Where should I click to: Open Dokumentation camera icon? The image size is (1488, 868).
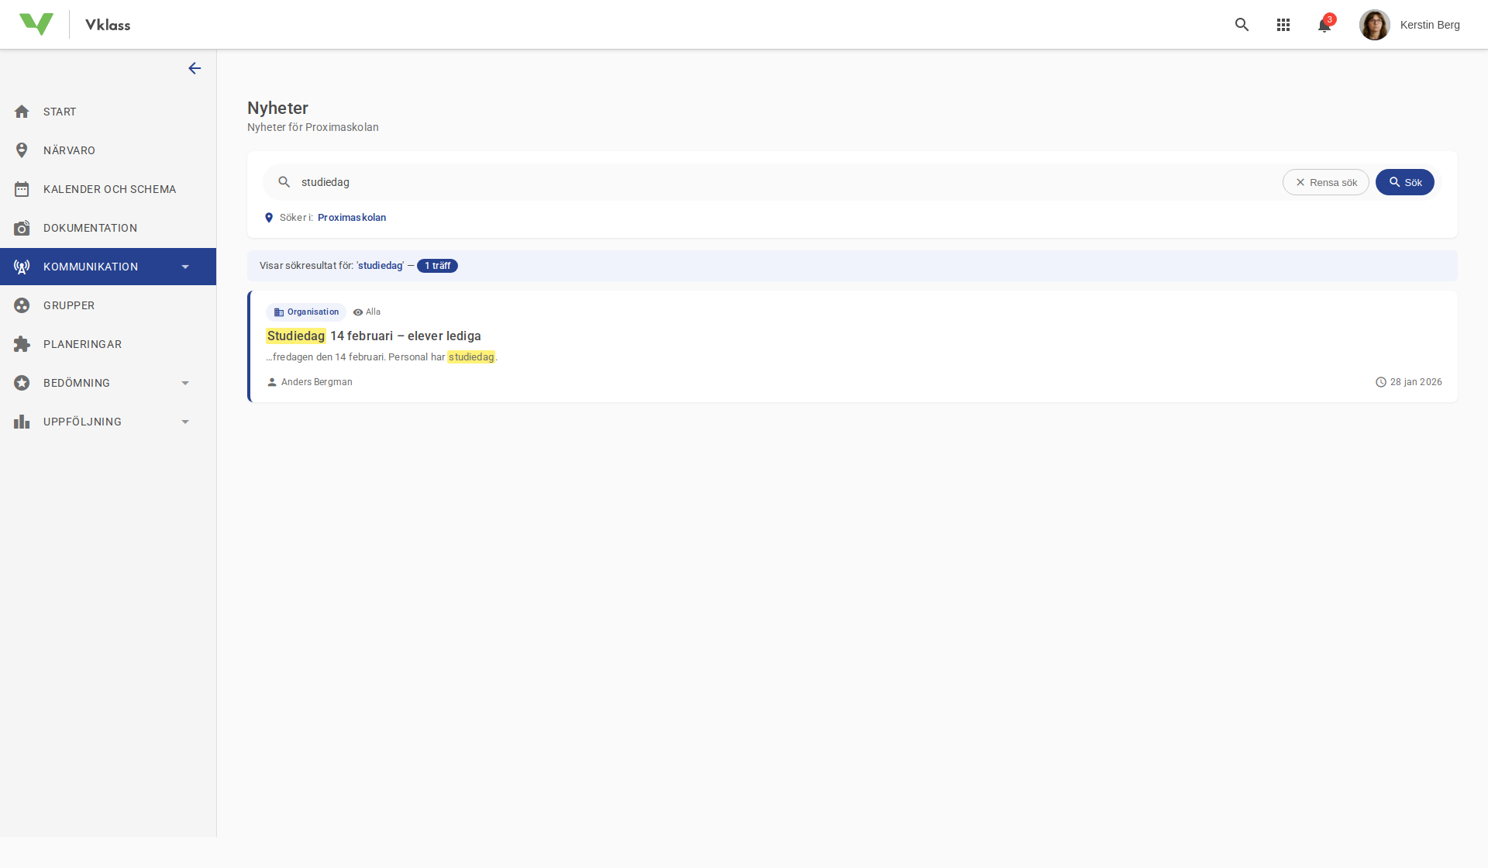coord(22,227)
